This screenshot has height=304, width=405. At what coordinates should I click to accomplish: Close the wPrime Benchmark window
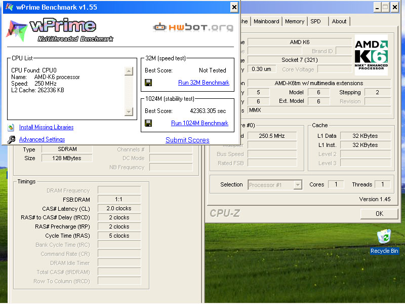[234, 7]
